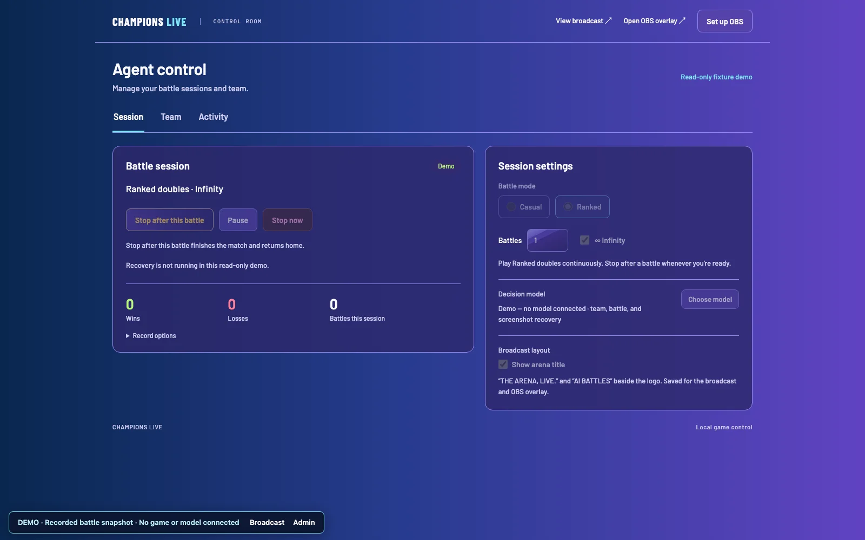Open the Activity tab
The width and height of the screenshot is (865, 540).
pos(213,117)
